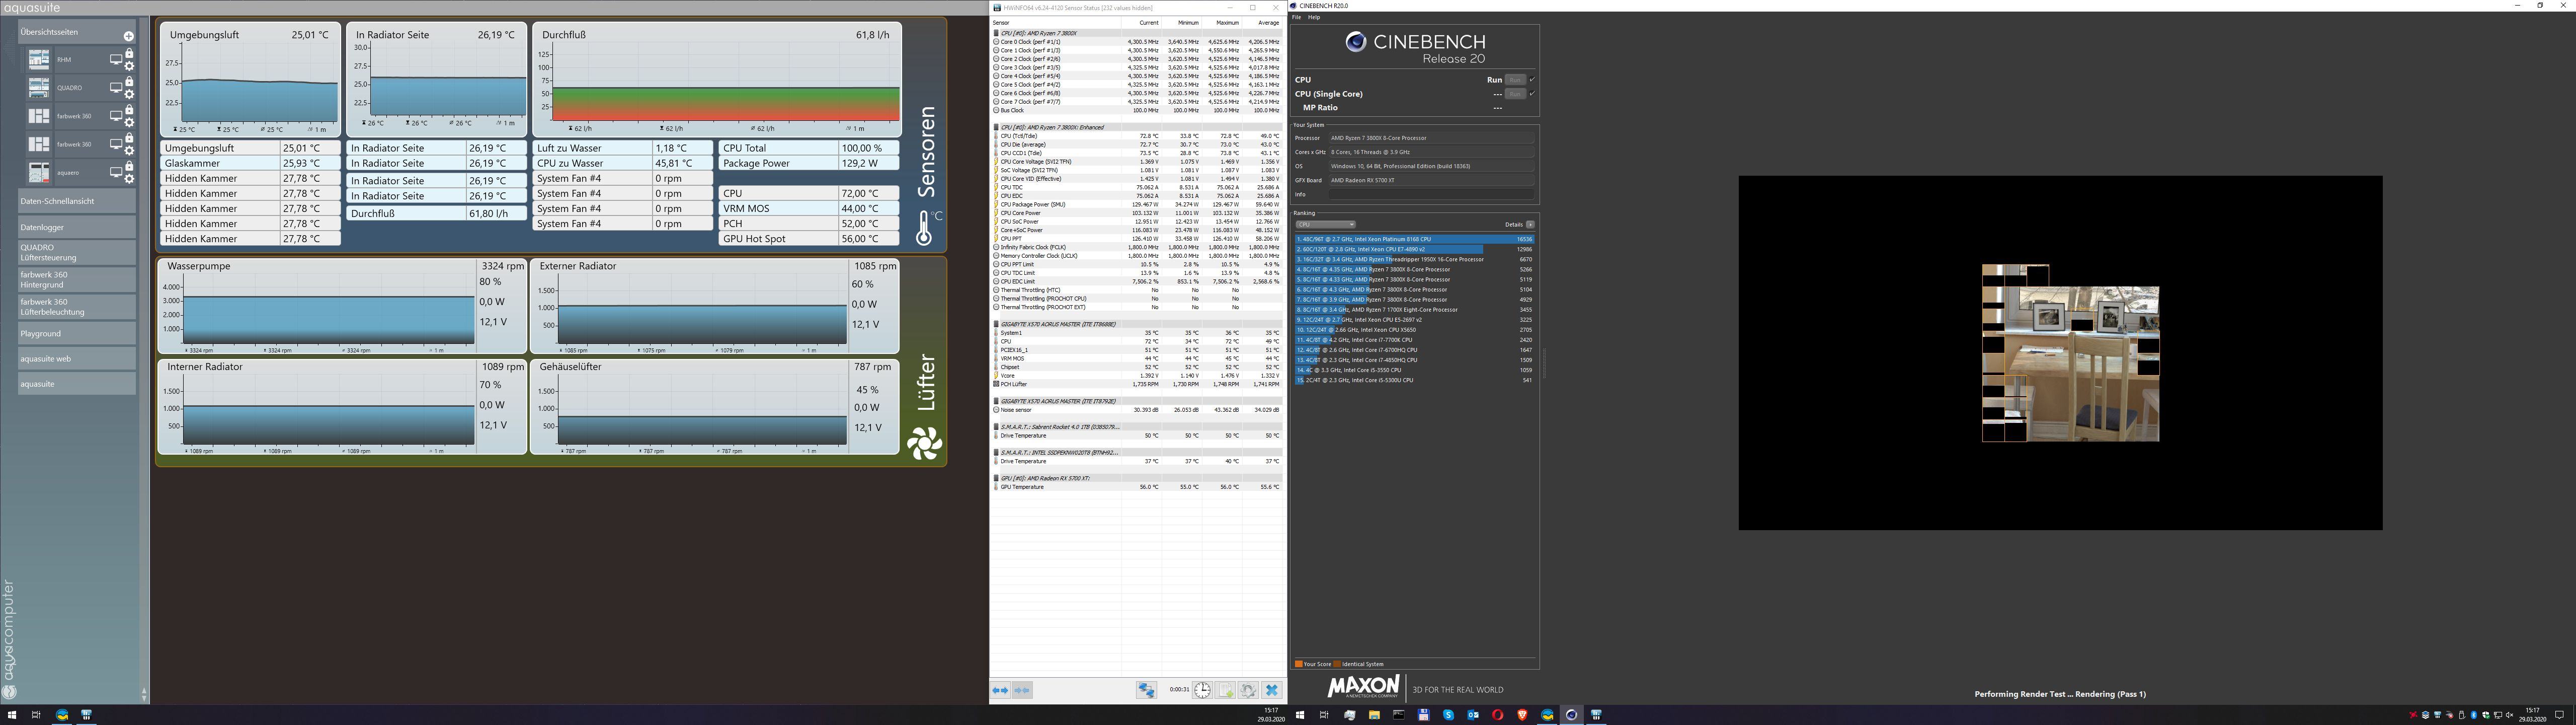Click monitor icon for QUADRO page
2576x725 pixels.
pyautogui.click(x=116, y=88)
